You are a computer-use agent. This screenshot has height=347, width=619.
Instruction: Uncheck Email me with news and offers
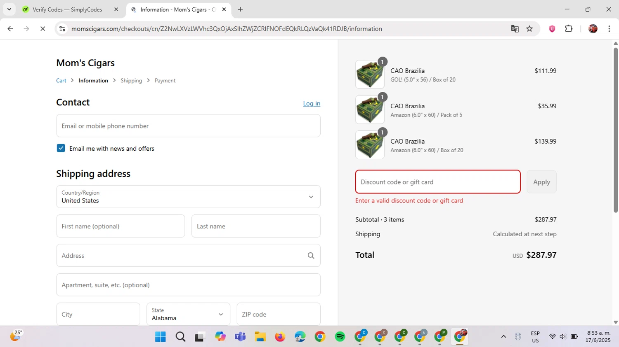(61, 148)
